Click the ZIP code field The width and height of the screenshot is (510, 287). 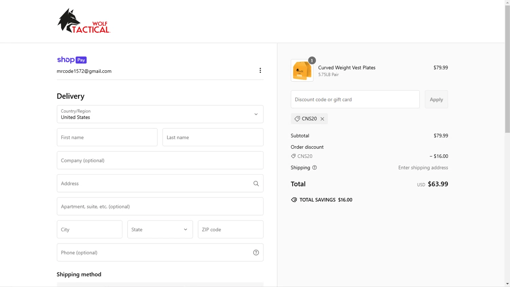pyautogui.click(x=231, y=230)
